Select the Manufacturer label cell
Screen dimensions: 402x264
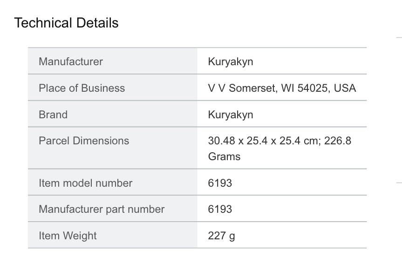click(71, 61)
